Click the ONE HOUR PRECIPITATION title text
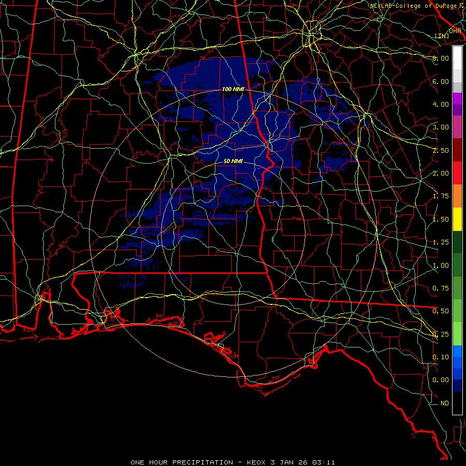Screen dimensions: 466x466 click(x=182, y=462)
